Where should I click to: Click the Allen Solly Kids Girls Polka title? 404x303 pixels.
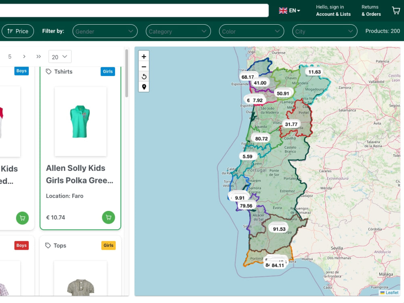[x=79, y=174]
